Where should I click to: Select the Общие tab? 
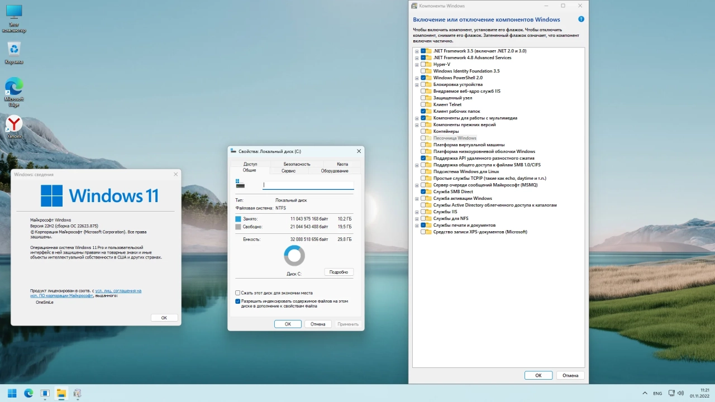(249, 170)
